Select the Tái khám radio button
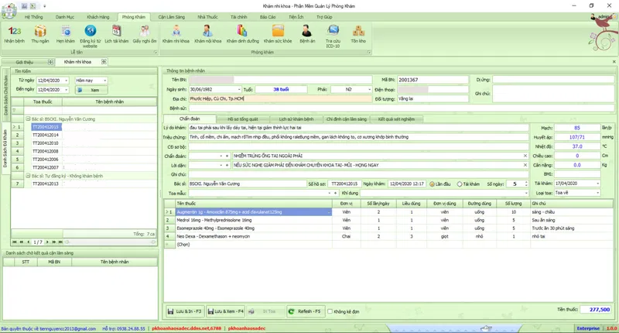Image resolution: width=619 pixels, height=333 pixels. [x=459, y=184]
